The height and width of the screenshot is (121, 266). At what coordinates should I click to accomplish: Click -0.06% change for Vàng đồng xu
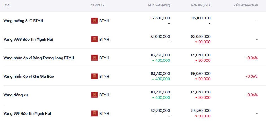[251, 95]
